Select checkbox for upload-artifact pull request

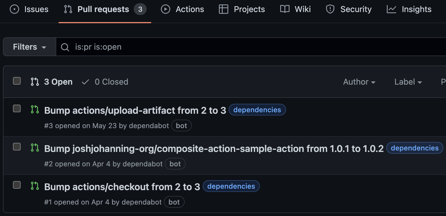click(x=17, y=109)
